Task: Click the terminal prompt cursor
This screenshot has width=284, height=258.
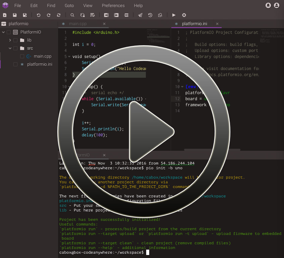Action: 148,252
